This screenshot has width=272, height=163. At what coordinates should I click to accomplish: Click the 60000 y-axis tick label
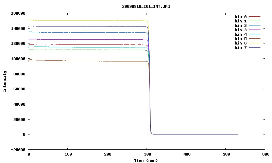click(19, 89)
